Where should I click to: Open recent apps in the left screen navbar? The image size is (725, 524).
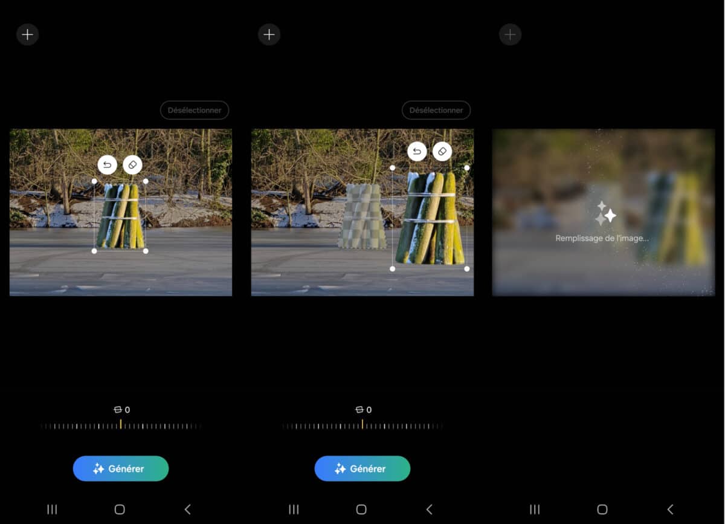point(52,509)
